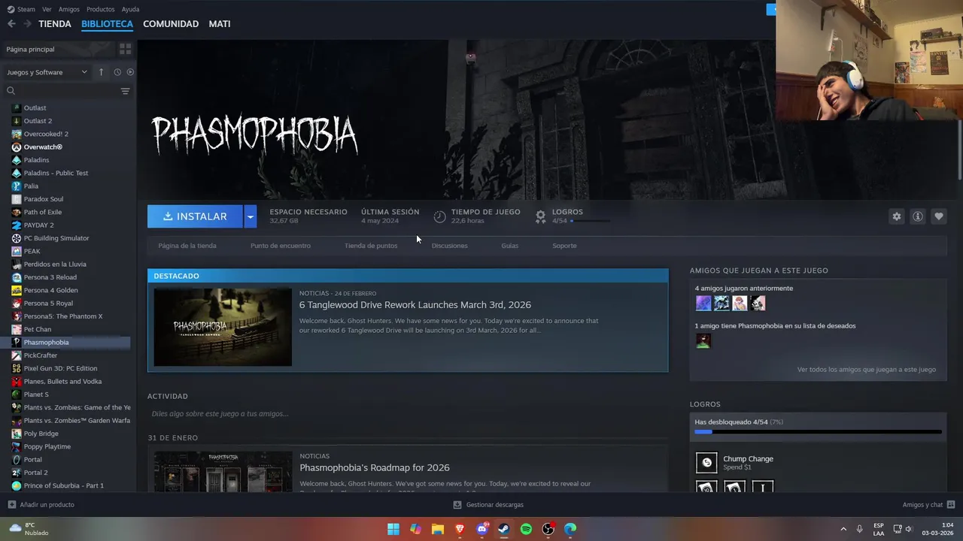Open Amigos y chat panel
The image size is (963, 541).
click(928, 505)
